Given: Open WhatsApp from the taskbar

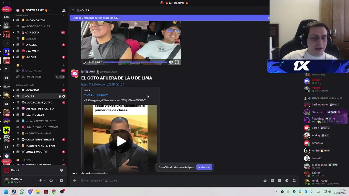Looking at the screenshot, I should pyautogui.click(x=22, y=192).
